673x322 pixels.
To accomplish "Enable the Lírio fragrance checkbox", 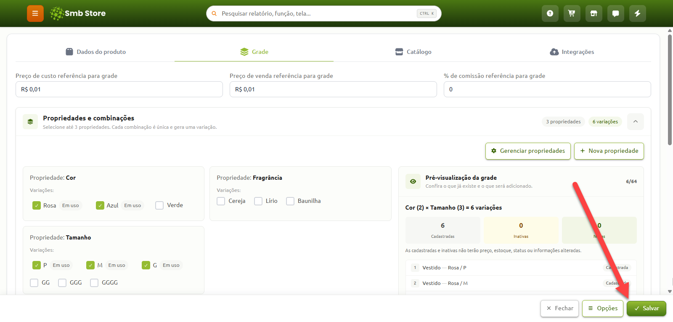I will (258, 201).
